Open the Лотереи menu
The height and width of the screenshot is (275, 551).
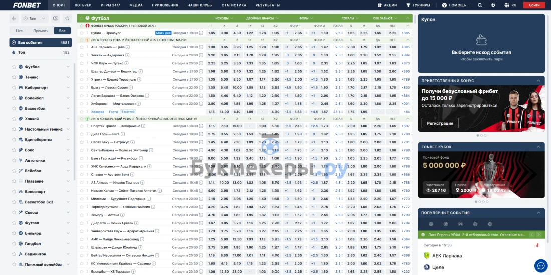83,5
